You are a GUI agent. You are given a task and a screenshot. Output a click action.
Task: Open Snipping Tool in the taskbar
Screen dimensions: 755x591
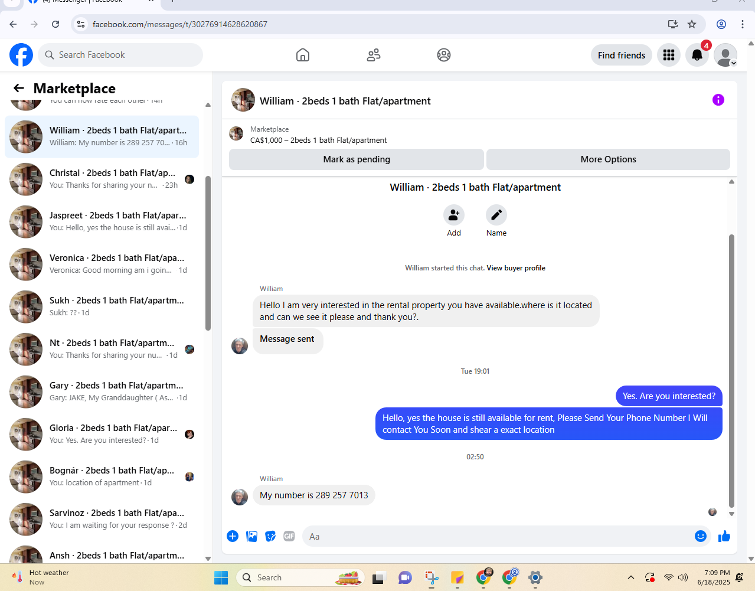tap(432, 577)
